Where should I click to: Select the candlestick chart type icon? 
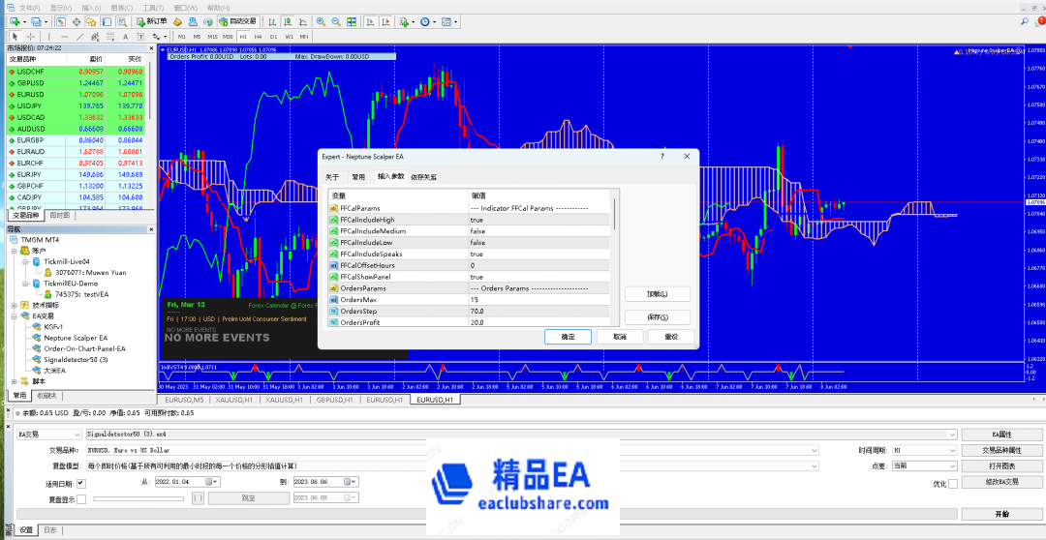click(x=288, y=21)
